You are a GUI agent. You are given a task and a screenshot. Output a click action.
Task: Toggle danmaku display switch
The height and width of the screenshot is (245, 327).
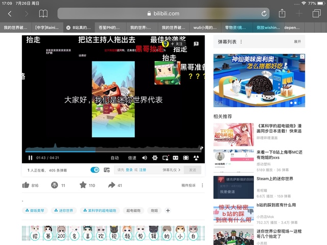[95, 170]
